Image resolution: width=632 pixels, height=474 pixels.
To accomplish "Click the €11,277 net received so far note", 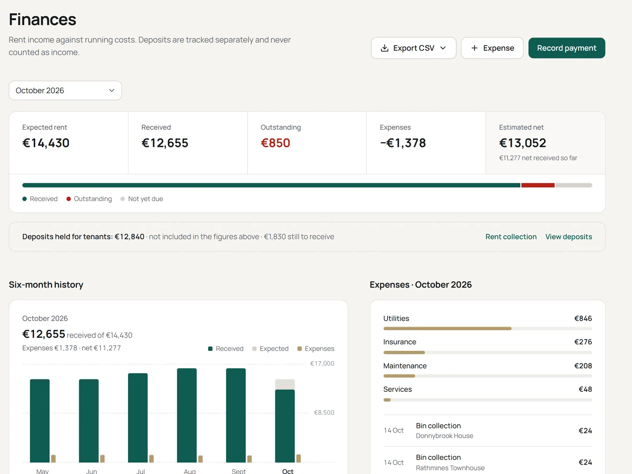I will 538,158.
